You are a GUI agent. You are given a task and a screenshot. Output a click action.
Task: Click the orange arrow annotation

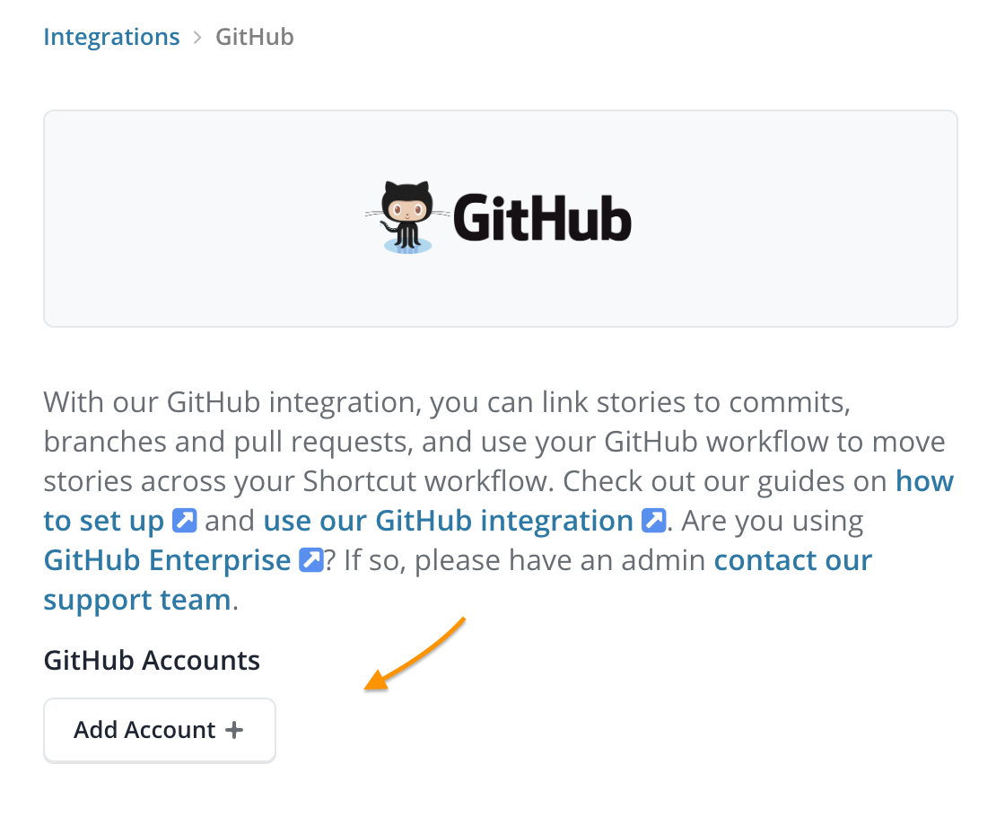point(418,655)
